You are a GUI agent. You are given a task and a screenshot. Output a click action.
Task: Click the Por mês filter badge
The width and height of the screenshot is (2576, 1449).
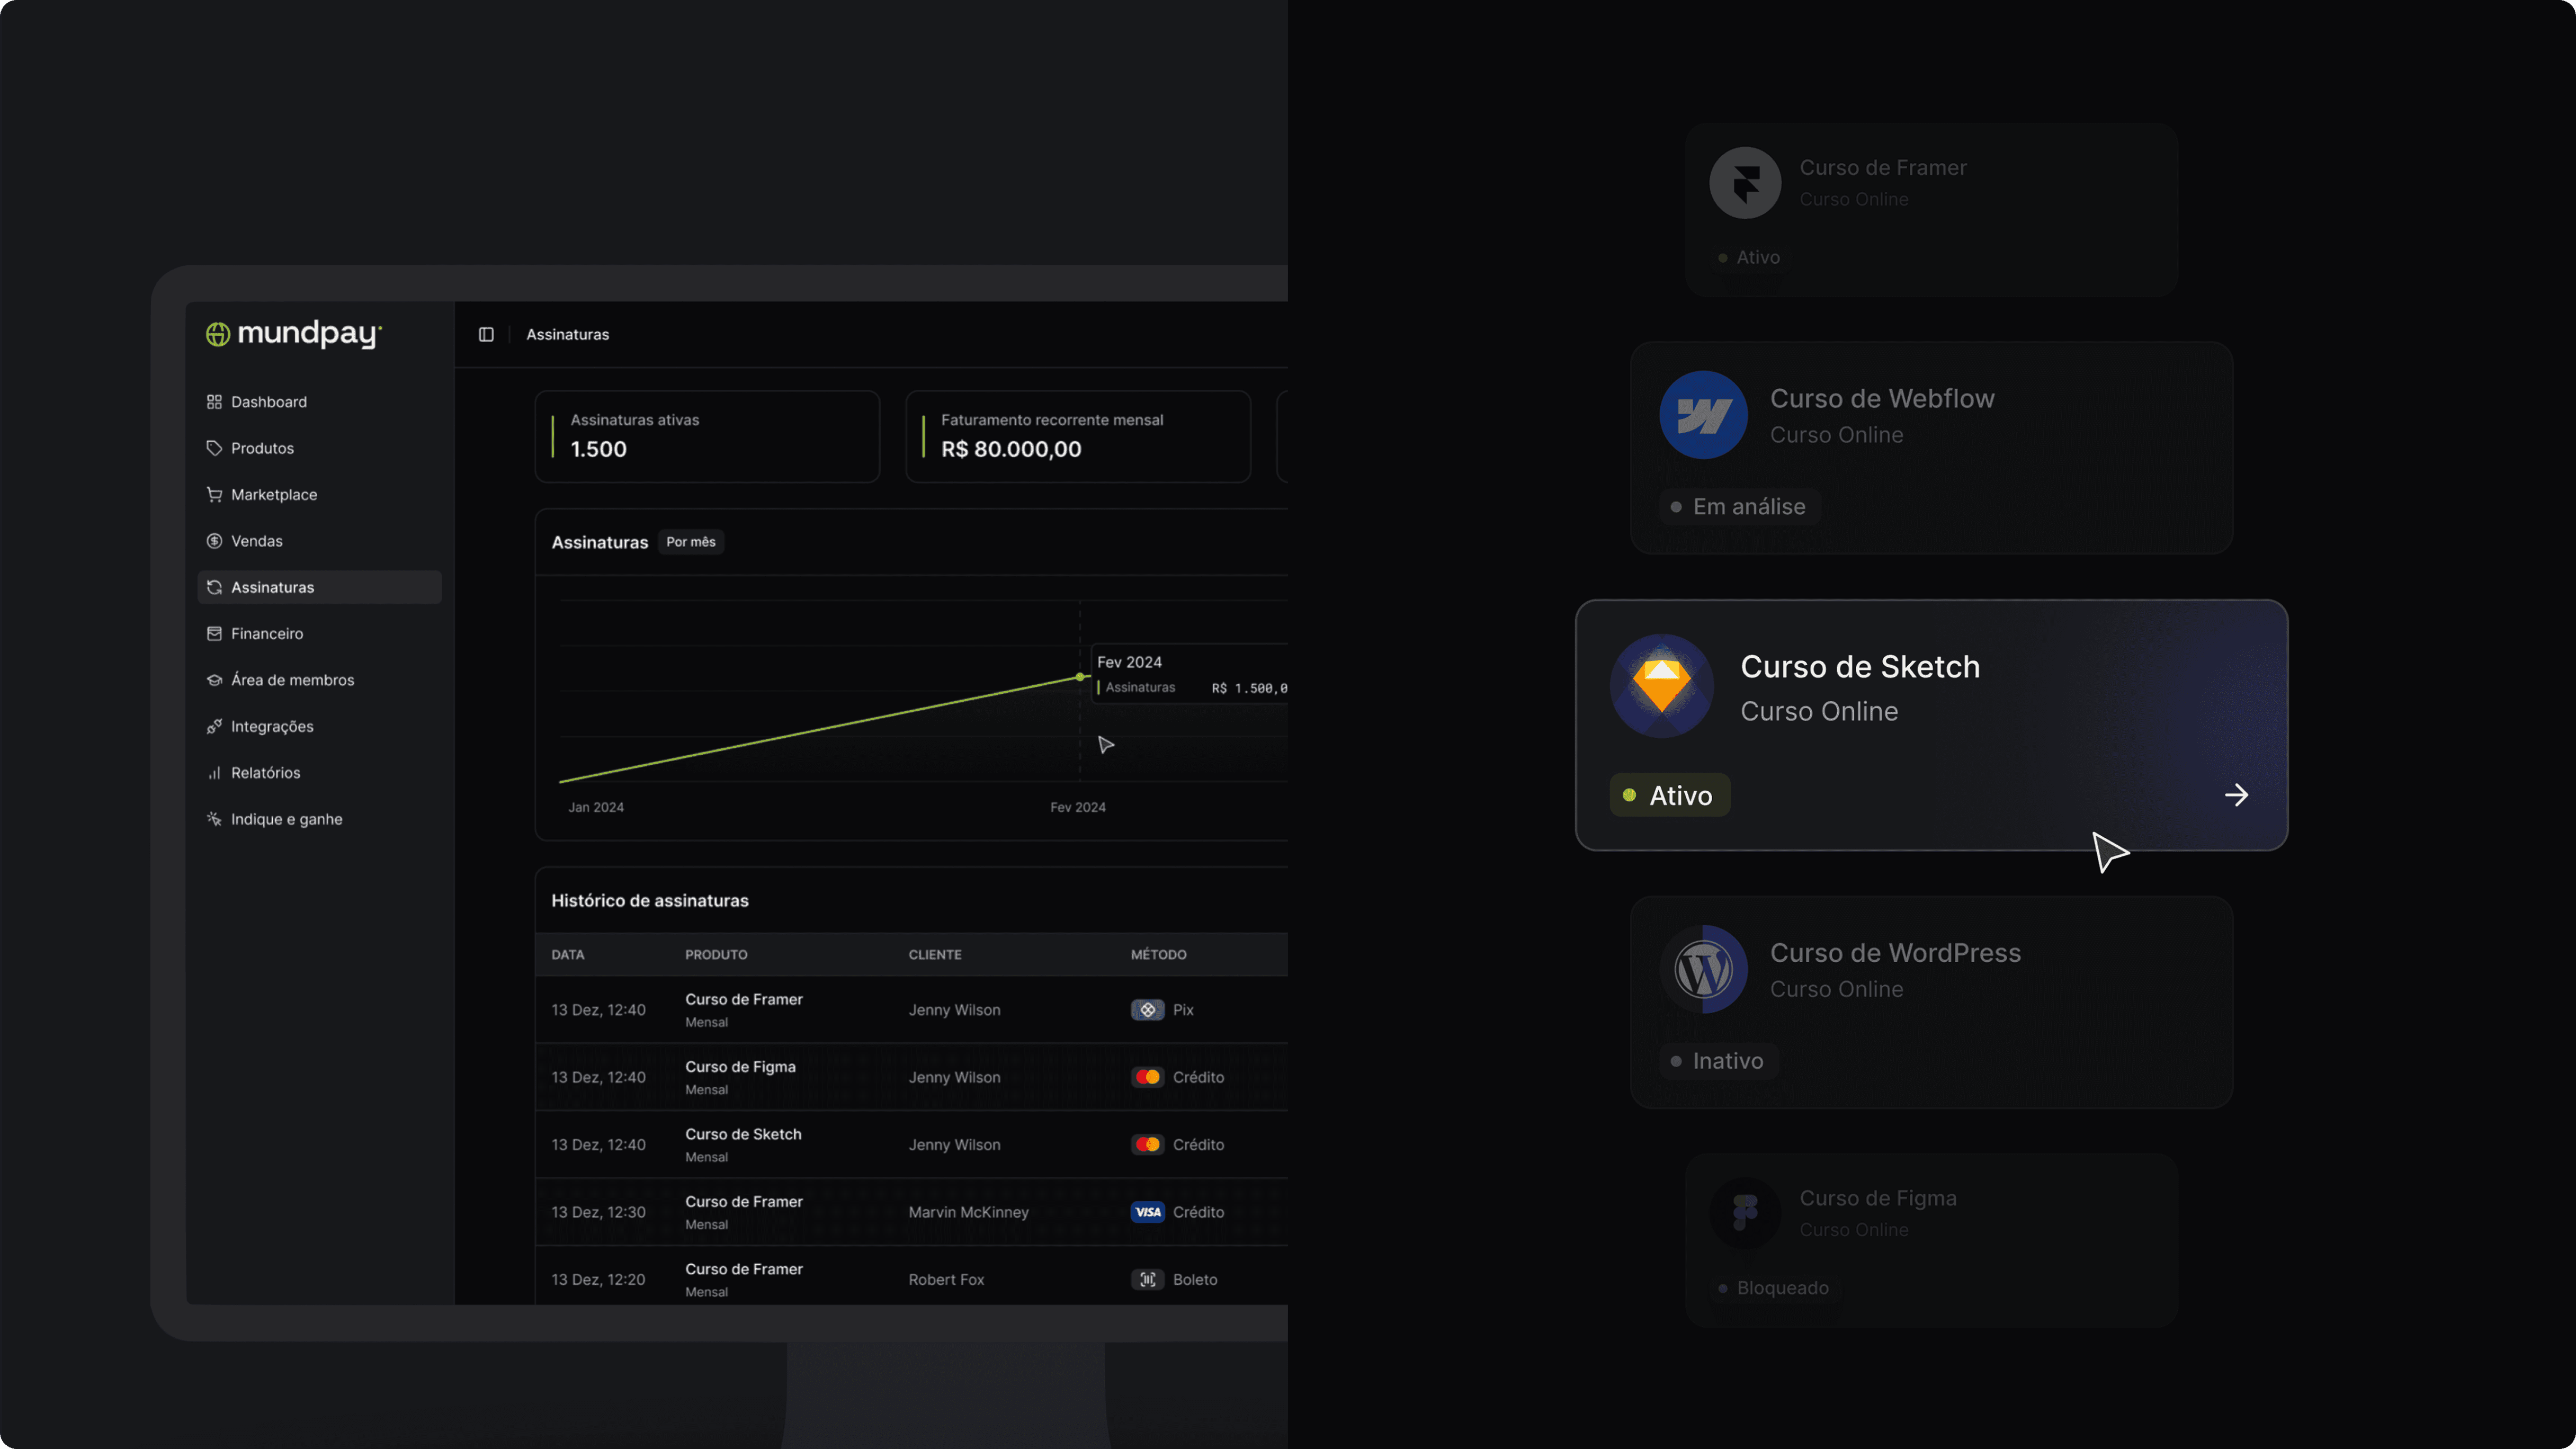pos(691,542)
